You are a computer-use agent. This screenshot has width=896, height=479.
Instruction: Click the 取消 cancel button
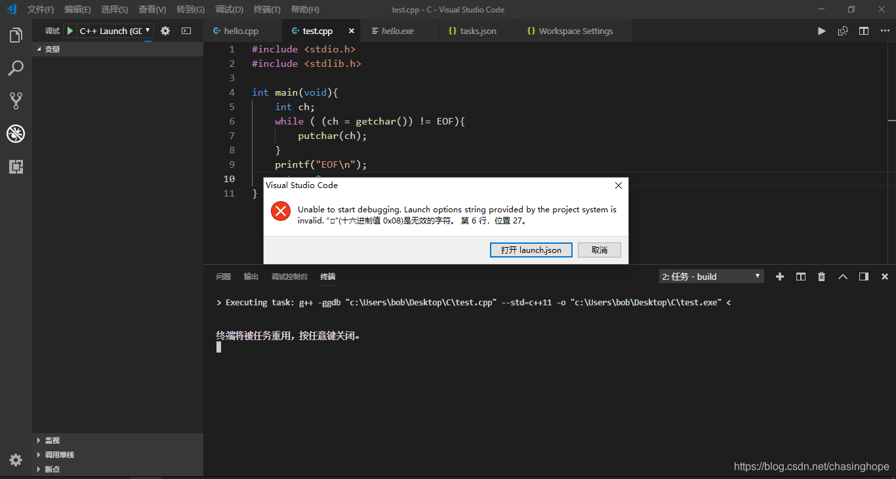tap(600, 250)
